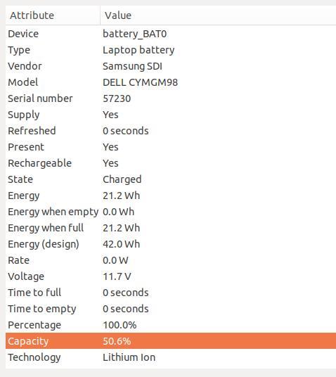Screen dimensions: 336x377
Task: Select the Energy when empty row
Action: [x=171, y=212]
